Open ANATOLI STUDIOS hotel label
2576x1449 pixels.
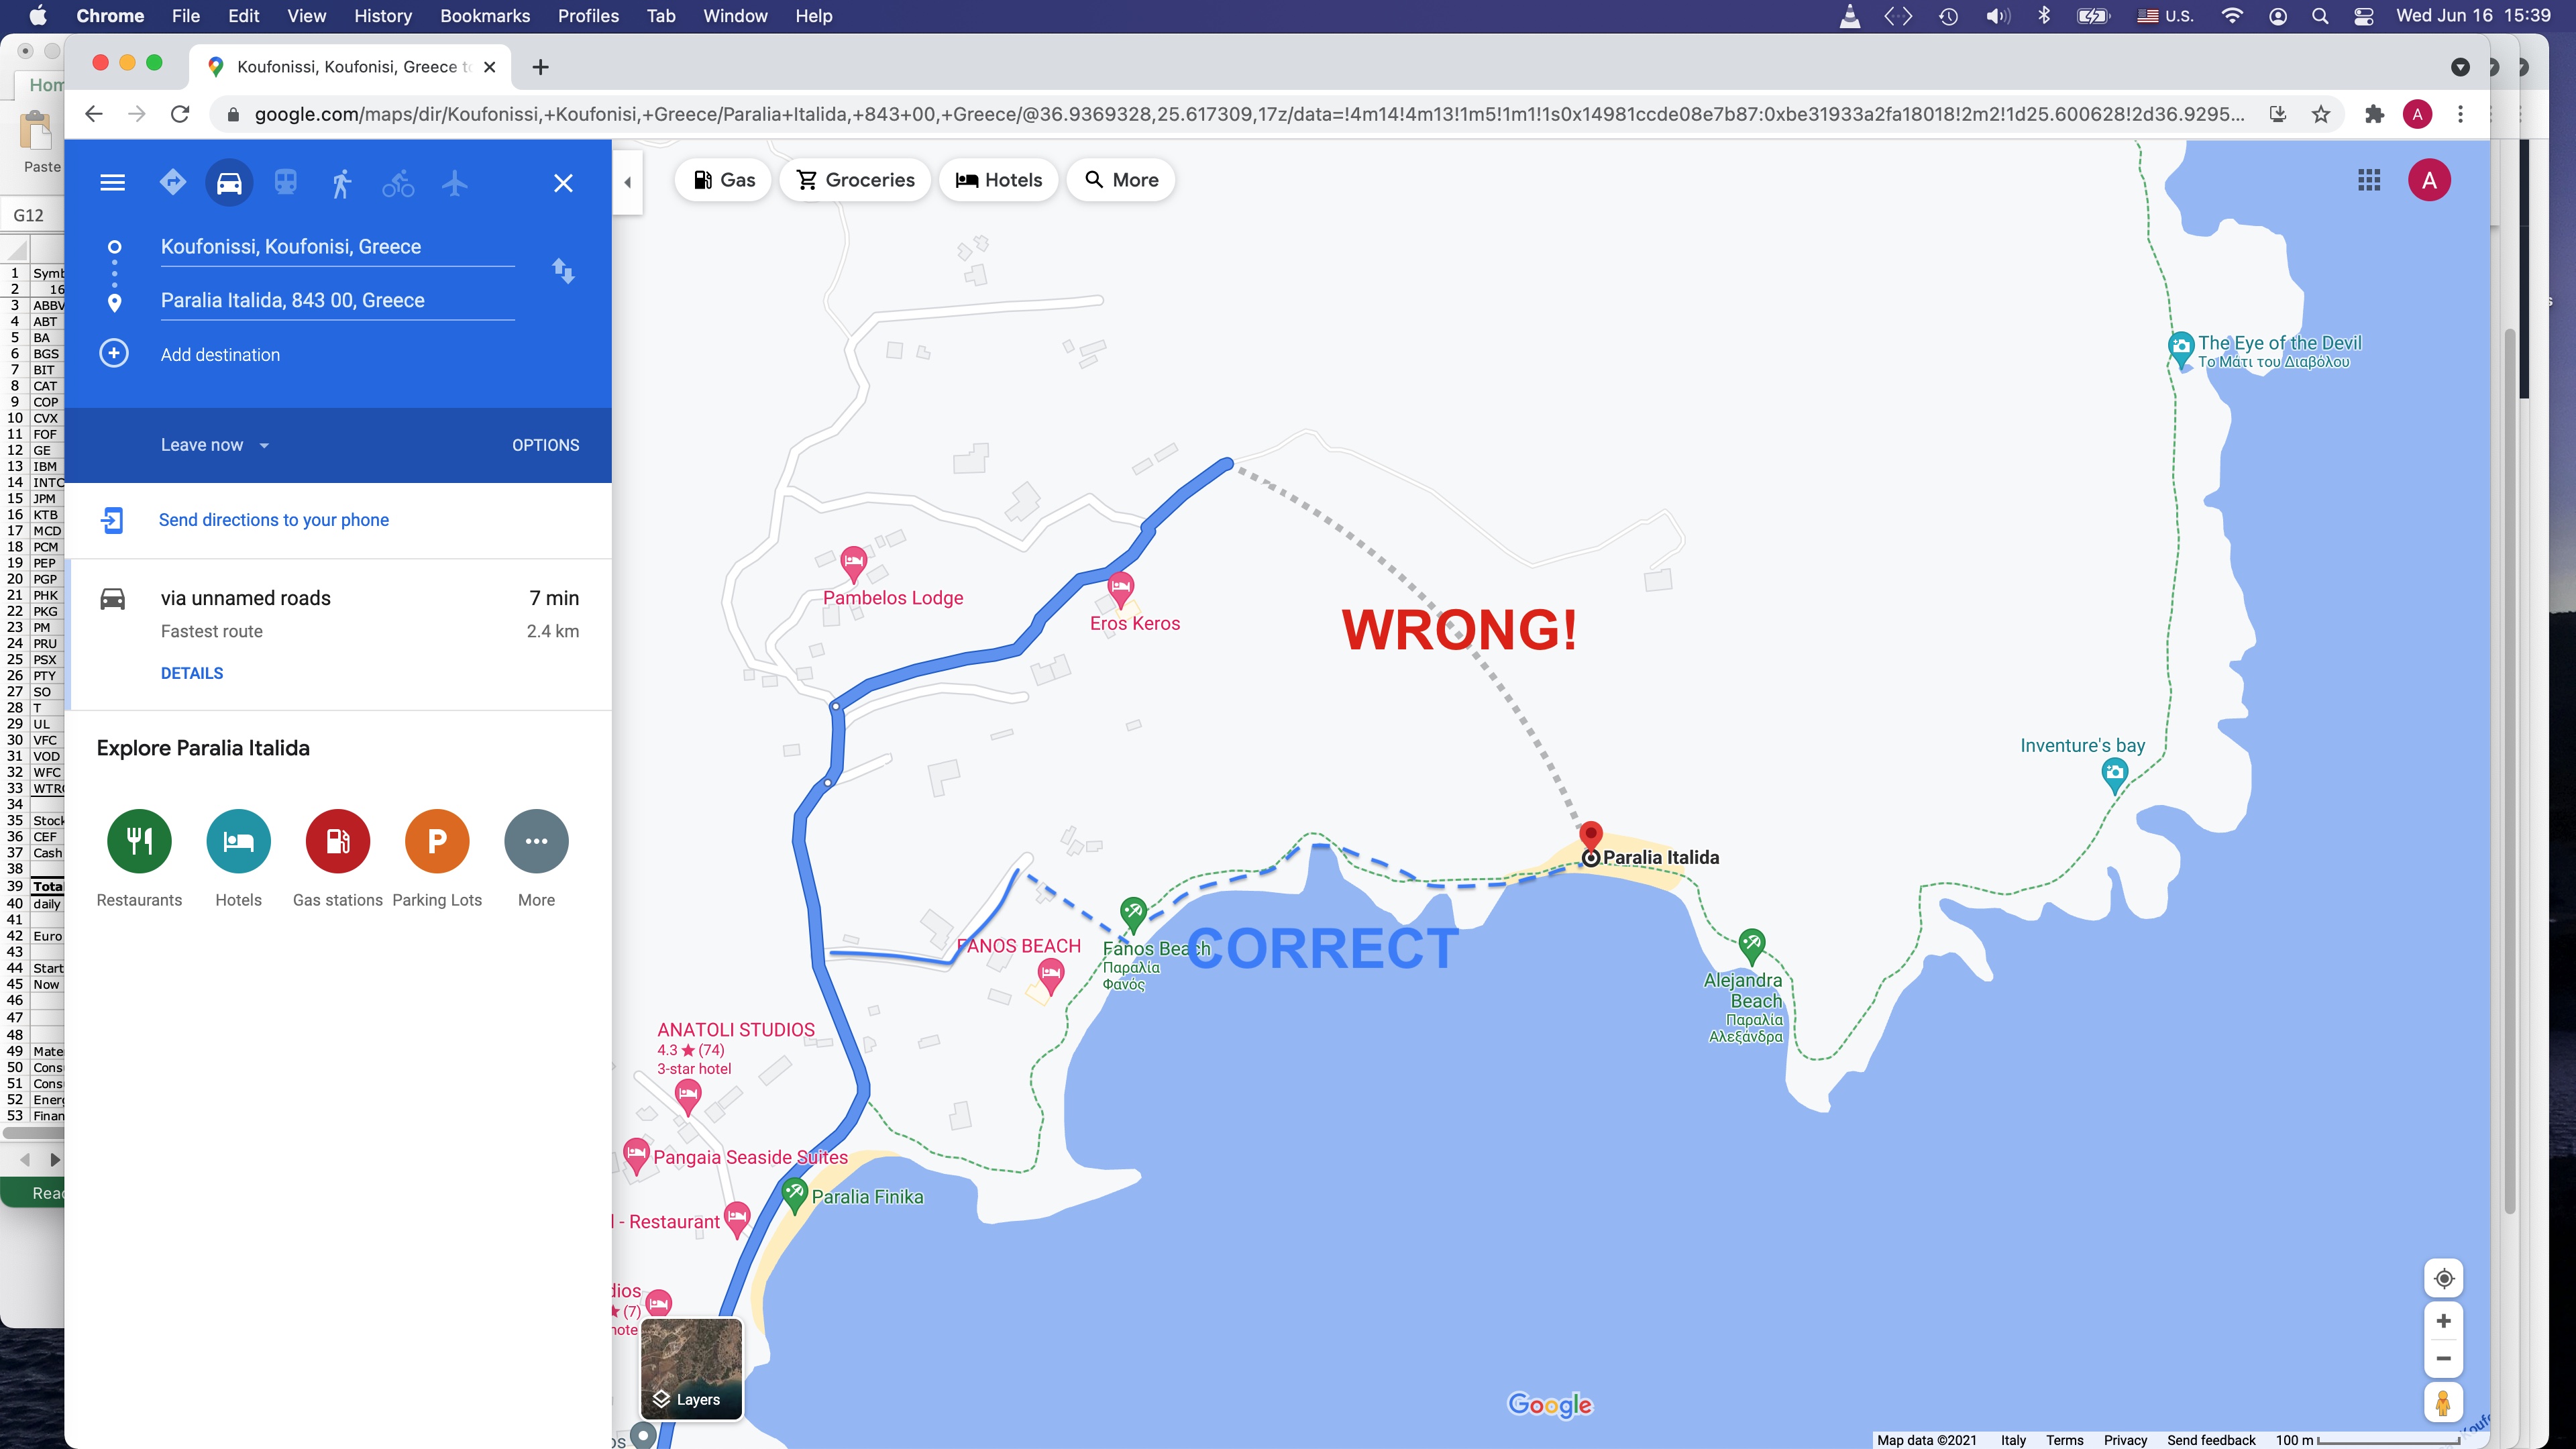pyautogui.click(x=735, y=1030)
